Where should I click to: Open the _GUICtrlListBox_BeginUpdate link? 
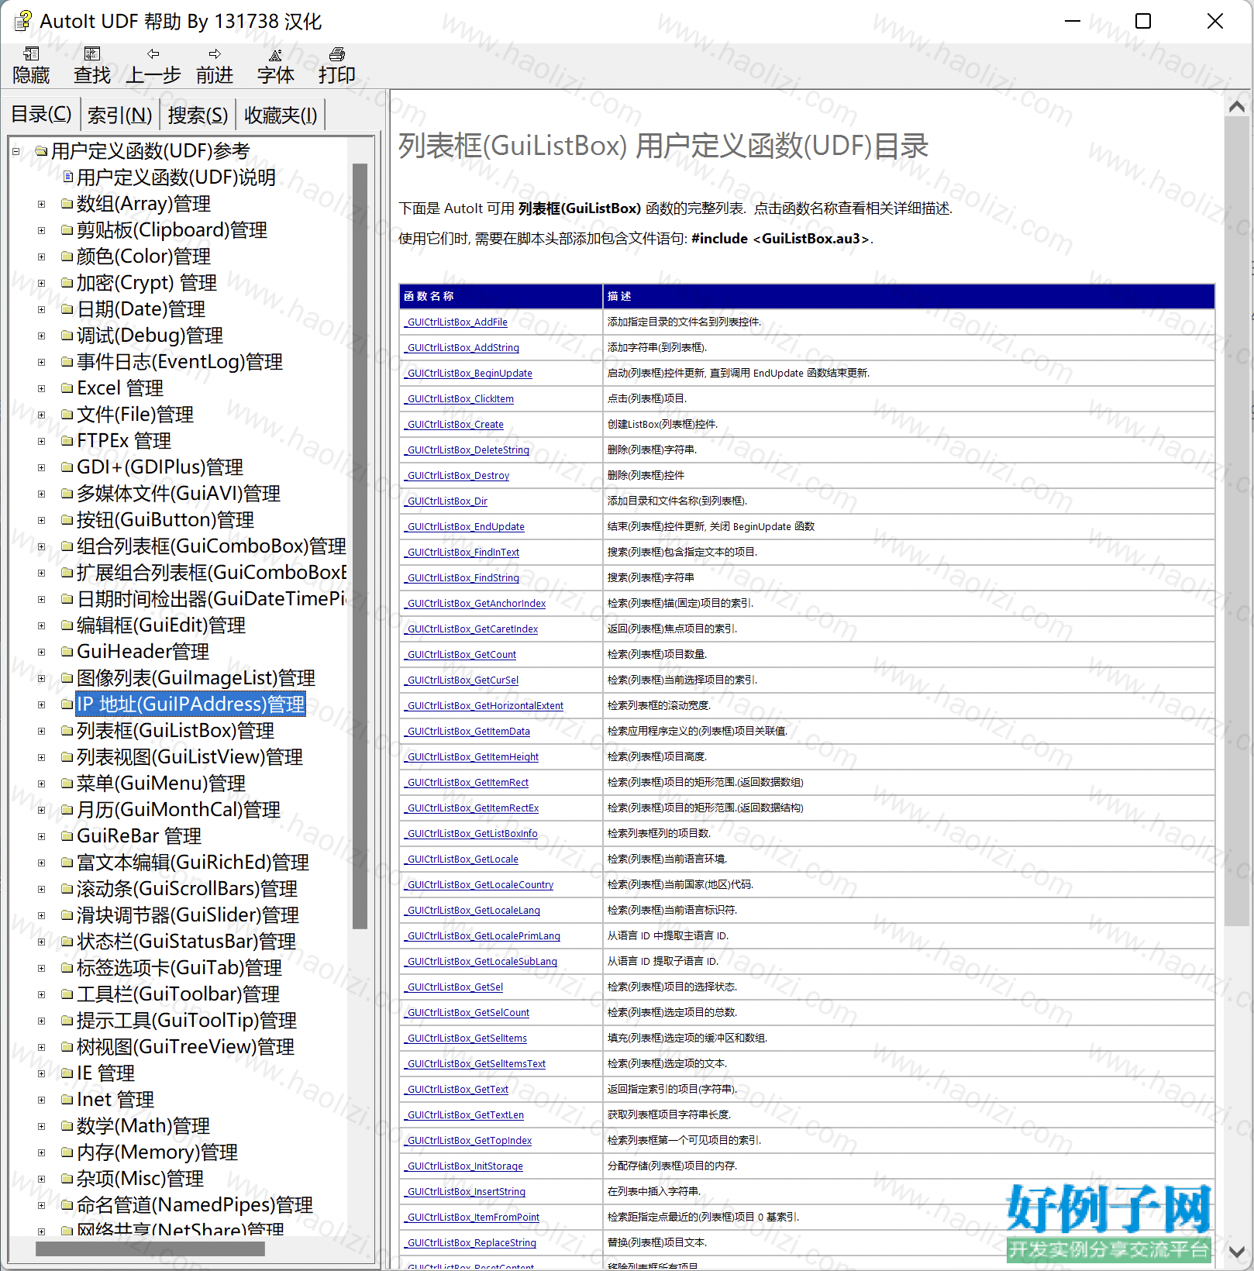click(x=469, y=374)
